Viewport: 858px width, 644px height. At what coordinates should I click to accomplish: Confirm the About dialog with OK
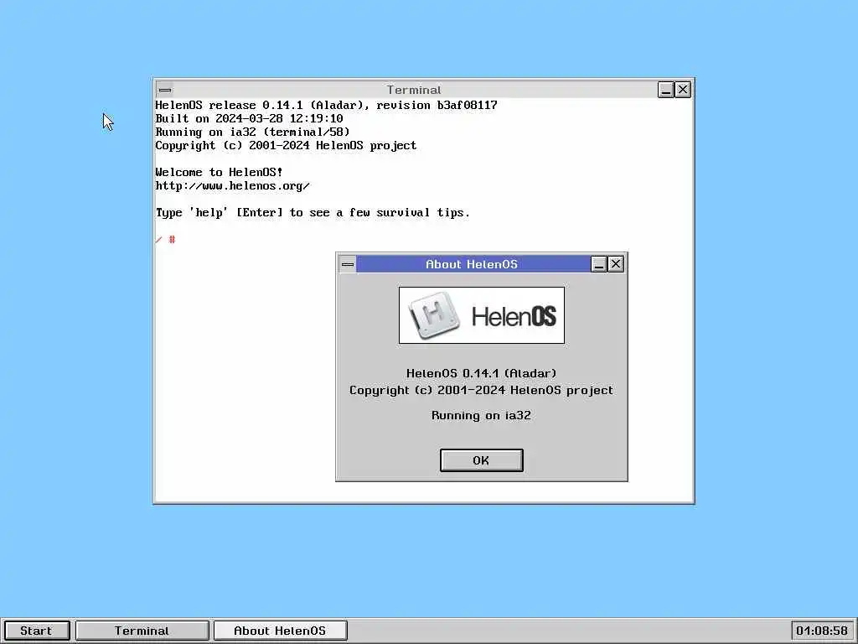pyautogui.click(x=482, y=460)
